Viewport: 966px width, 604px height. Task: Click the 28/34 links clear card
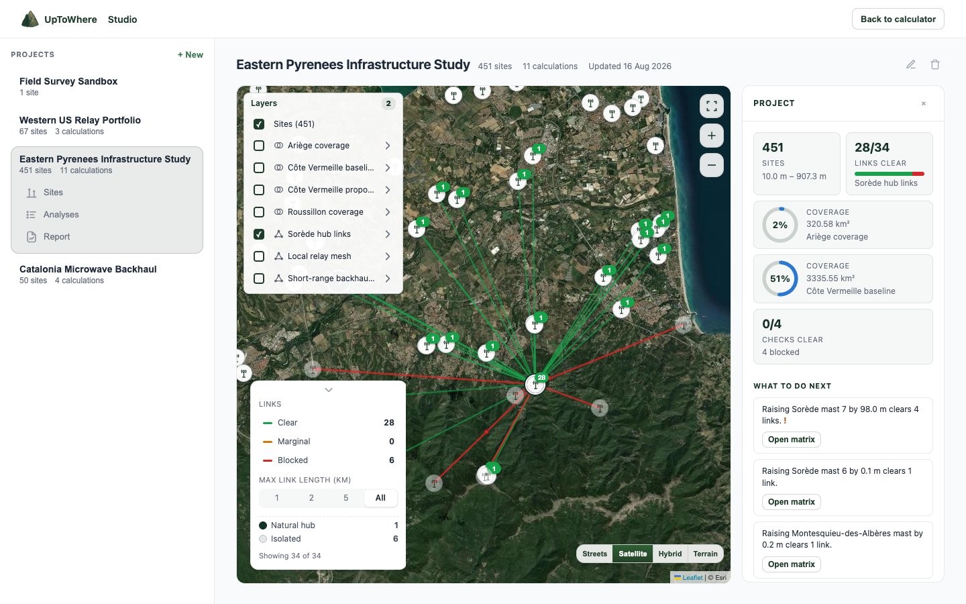point(889,164)
